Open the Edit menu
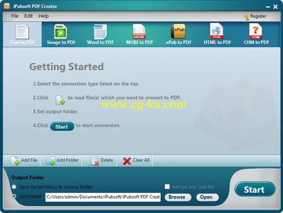The width and height of the screenshot is (283, 213). tap(28, 16)
